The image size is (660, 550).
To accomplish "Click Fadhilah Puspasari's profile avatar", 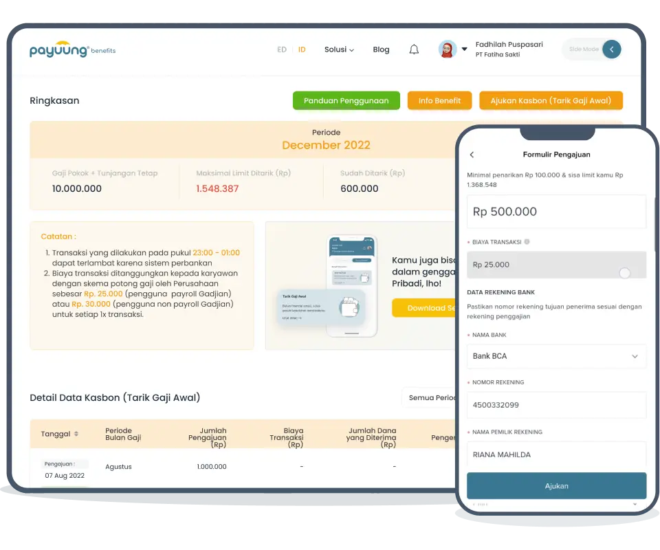I will (x=448, y=49).
